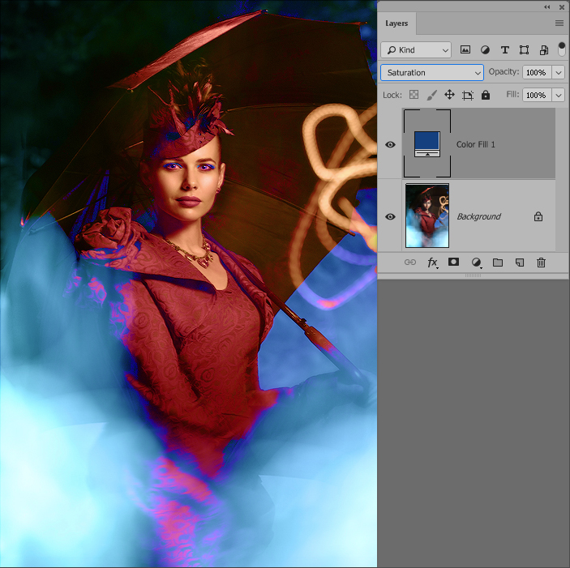Open the layer style fx menu
The width and height of the screenshot is (570, 568).
tap(432, 263)
